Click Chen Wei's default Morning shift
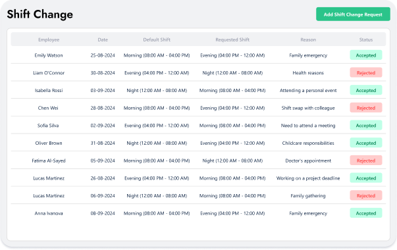Screen dimensions: 397x250 [157, 108]
